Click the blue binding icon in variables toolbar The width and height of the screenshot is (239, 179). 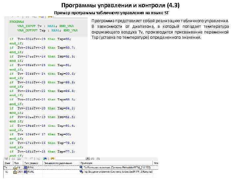coord(45,159)
